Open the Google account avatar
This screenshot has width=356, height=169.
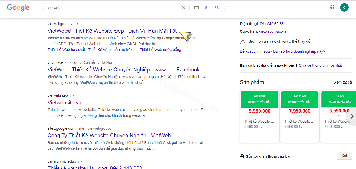click(x=344, y=7)
